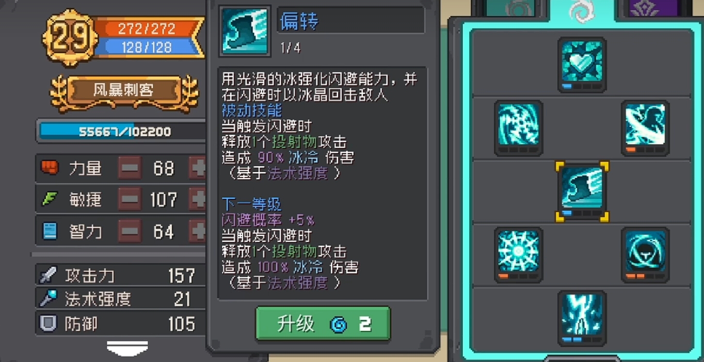Increase 智力 with the plus button
The width and height of the screenshot is (704, 362).
coord(197,231)
